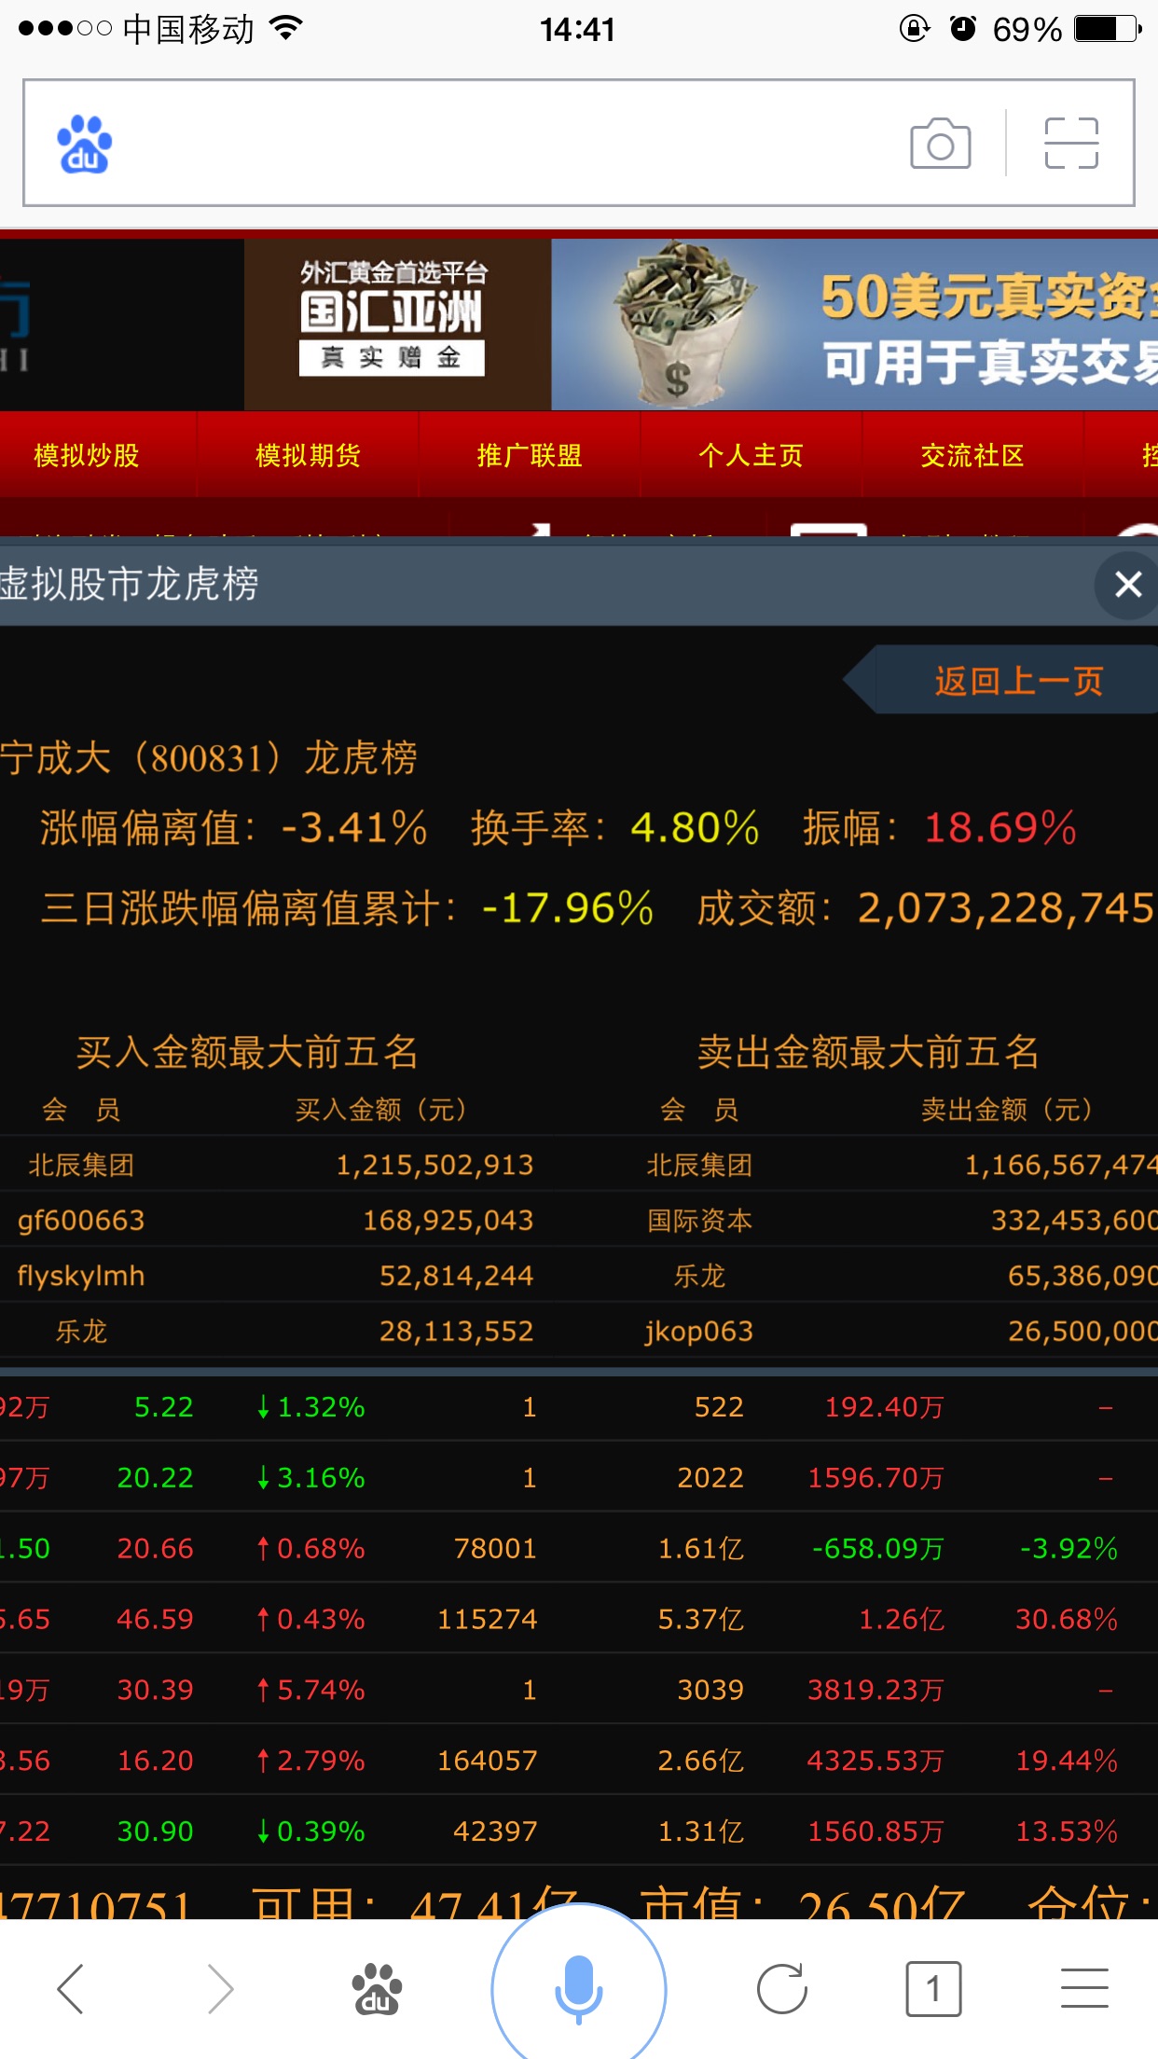Tap the browser forward arrow
The width and height of the screenshot is (1158, 2059).
pyautogui.click(x=220, y=1988)
